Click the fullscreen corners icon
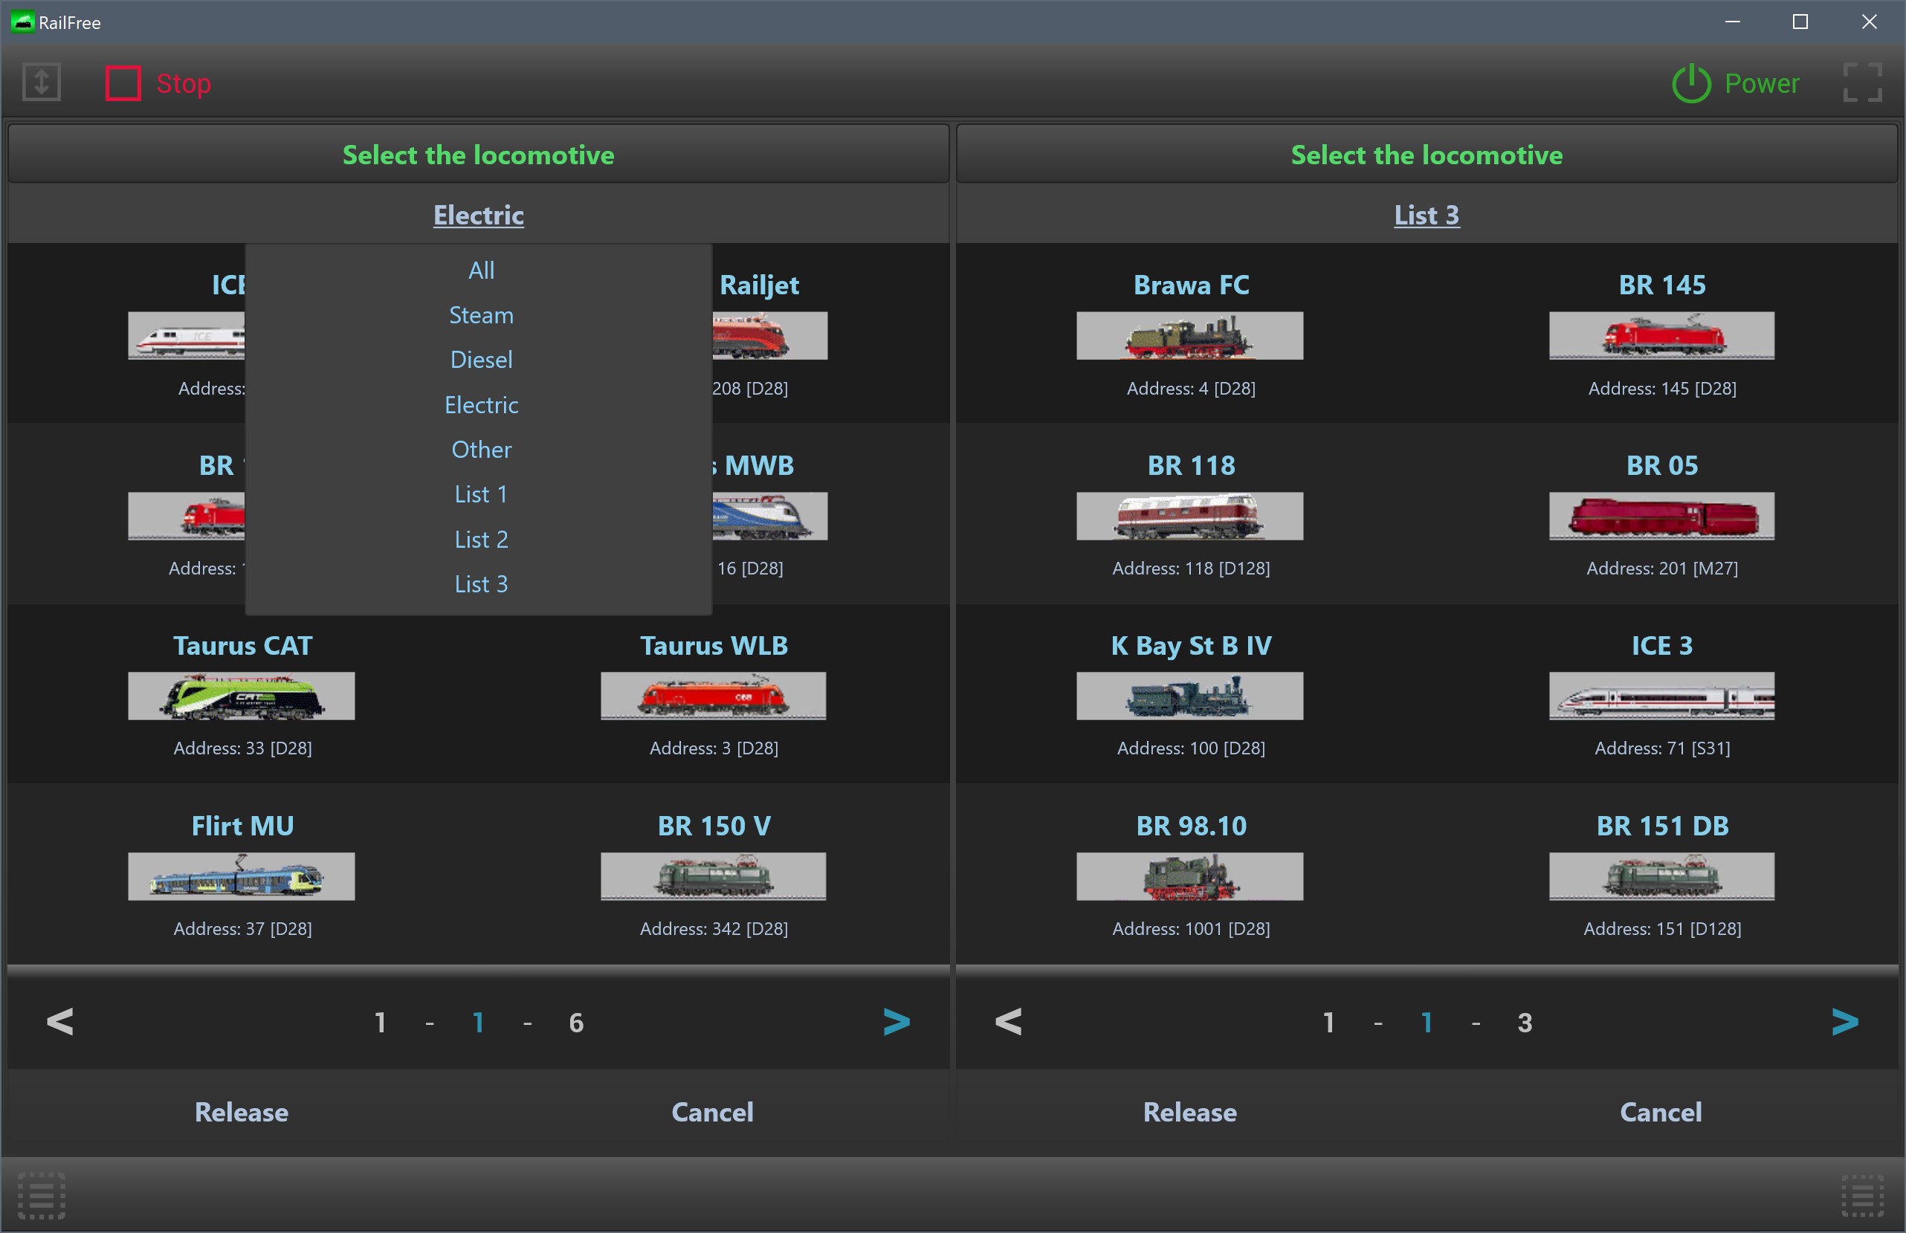Viewport: 1906px width, 1233px height. point(1862,82)
